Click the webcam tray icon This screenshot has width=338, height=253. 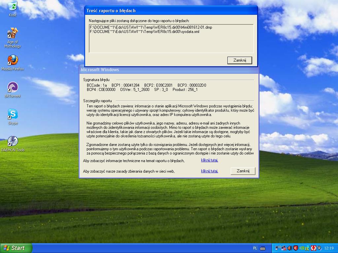click(319, 248)
